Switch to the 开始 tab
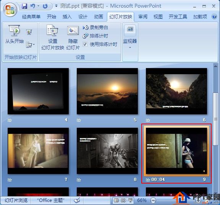Viewport: 220px width, 205px height. (x=51, y=17)
